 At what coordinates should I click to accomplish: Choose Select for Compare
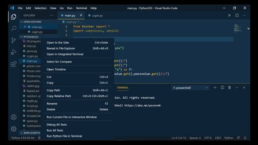[77, 62]
